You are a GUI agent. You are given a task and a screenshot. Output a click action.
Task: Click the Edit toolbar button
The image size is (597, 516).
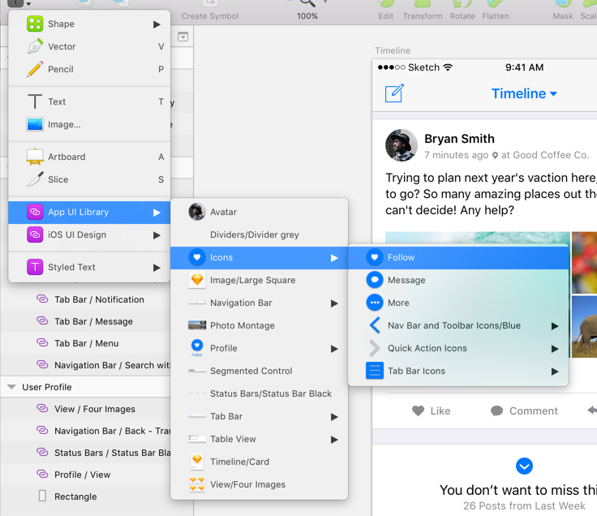click(385, 11)
